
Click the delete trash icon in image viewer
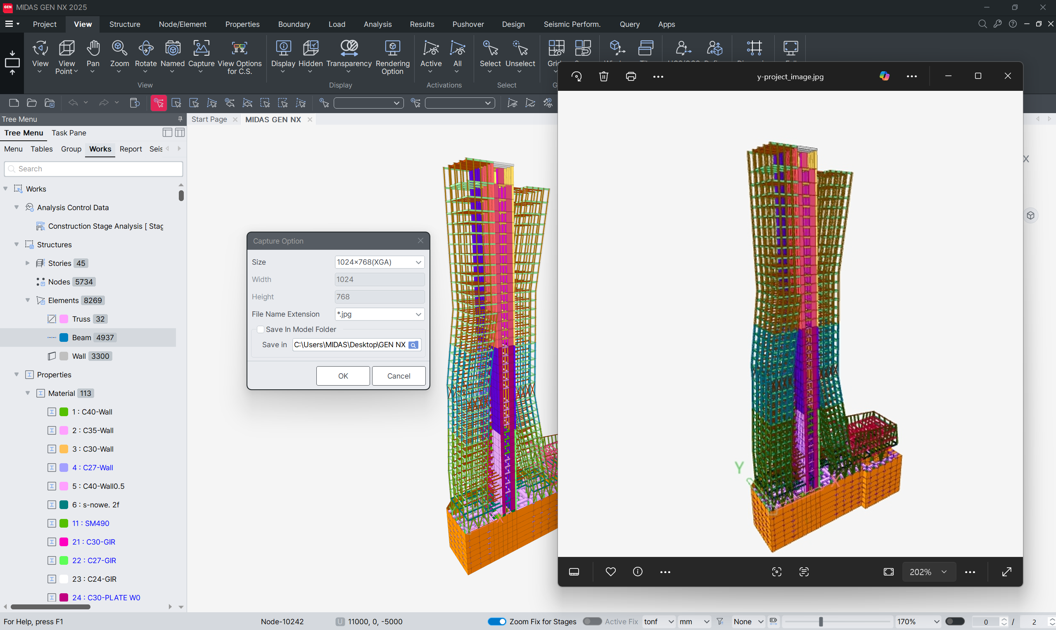click(x=603, y=76)
